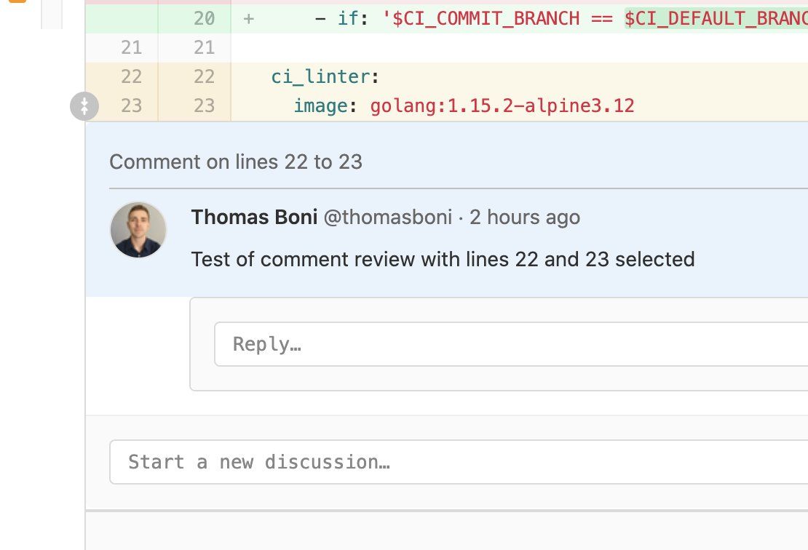Screen dimensions: 808x550
Task: Open the @thomasboni username link
Action: [387, 217]
